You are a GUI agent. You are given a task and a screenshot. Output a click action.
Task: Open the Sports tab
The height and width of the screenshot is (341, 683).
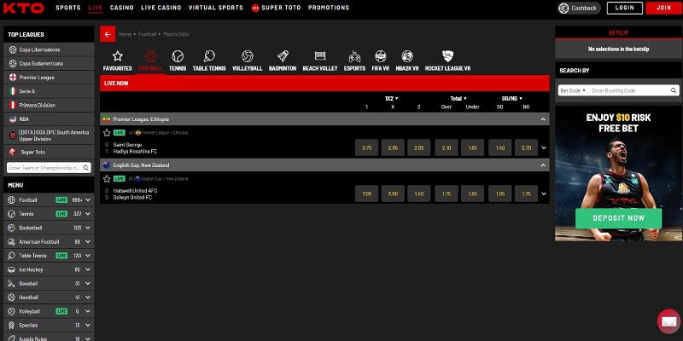[x=68, y=8]
